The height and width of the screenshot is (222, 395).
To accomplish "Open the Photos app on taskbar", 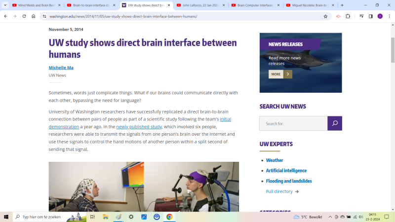I will [x=144, y=217].
